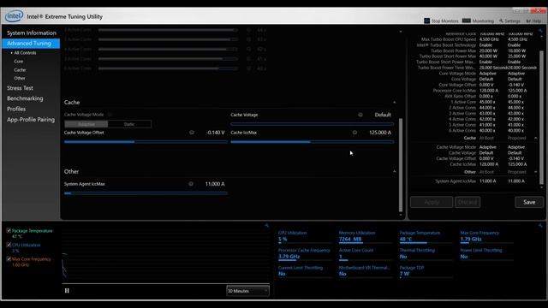Collapse Other group in summary panel
Viewport: 548px width, 308px height.
pyautogui.click(x=536, y=172)
